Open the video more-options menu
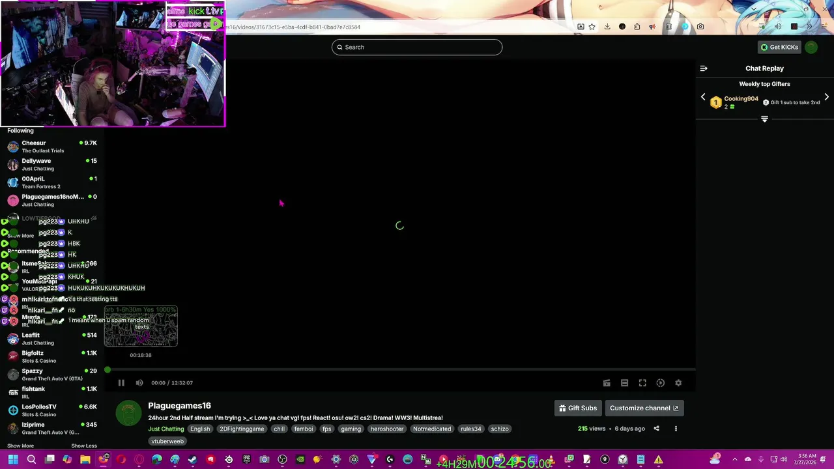The width and height of the screenshot is (834, 469). tap(676, 429)
